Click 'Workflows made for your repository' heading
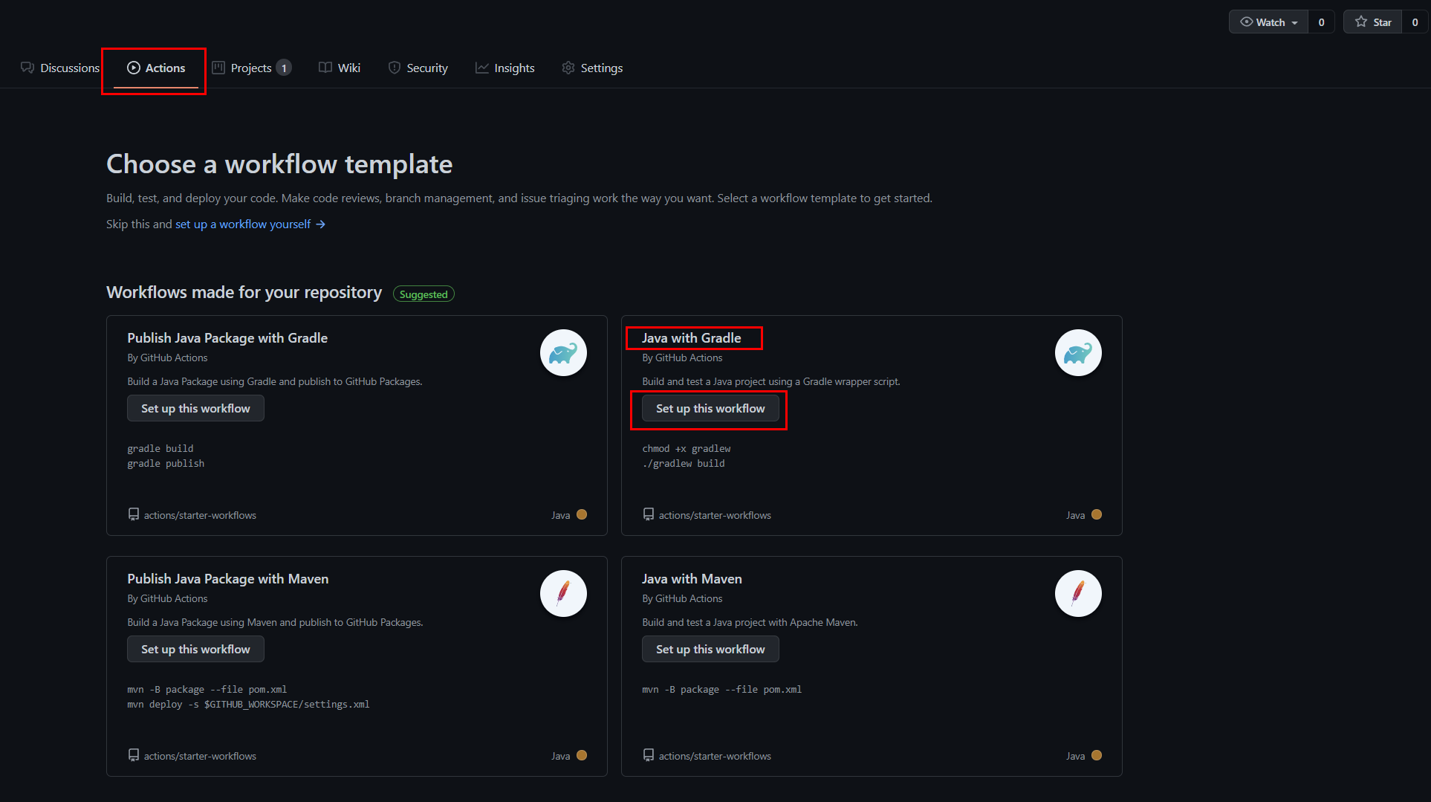 [x=244, y=292]
